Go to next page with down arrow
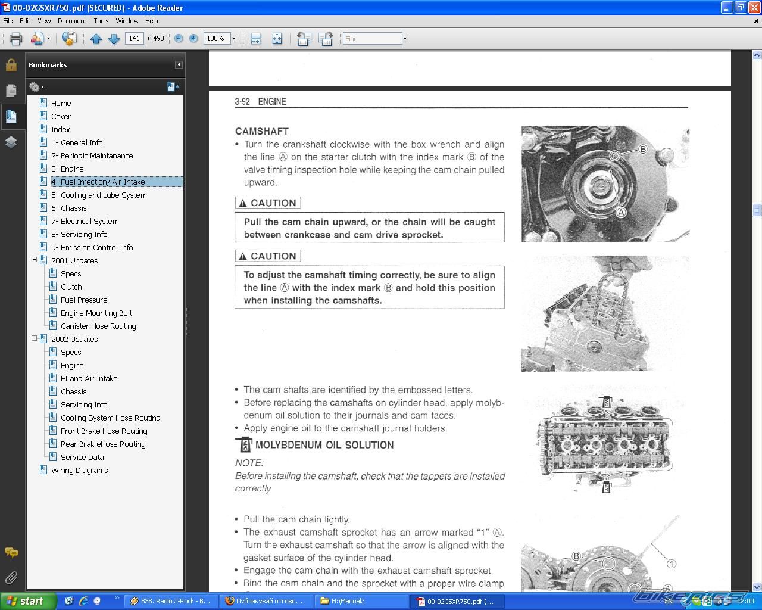 pyautogui.click(x=114, y=39)
